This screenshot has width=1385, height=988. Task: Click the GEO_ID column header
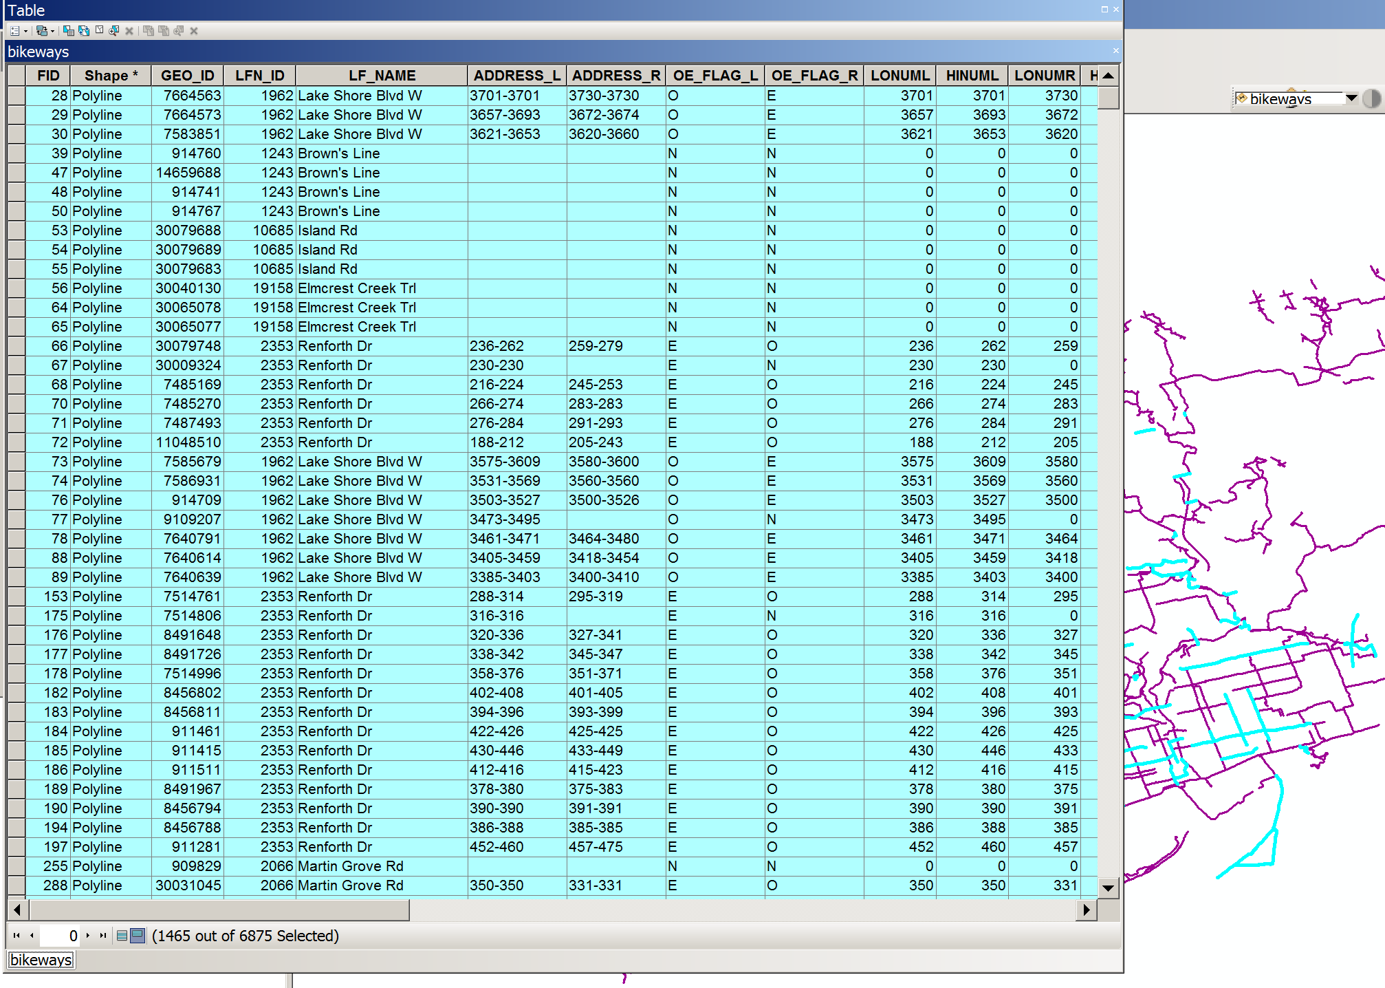[188, 76]
